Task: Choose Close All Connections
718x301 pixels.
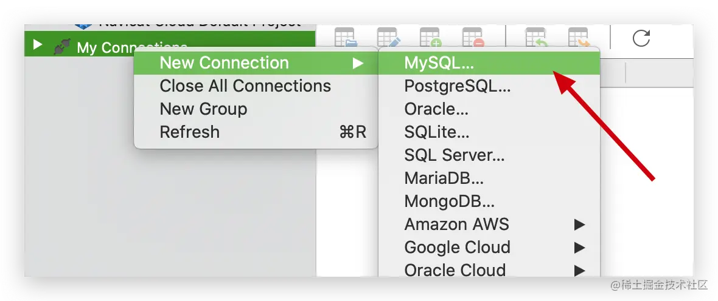Action: coord(256,86)
